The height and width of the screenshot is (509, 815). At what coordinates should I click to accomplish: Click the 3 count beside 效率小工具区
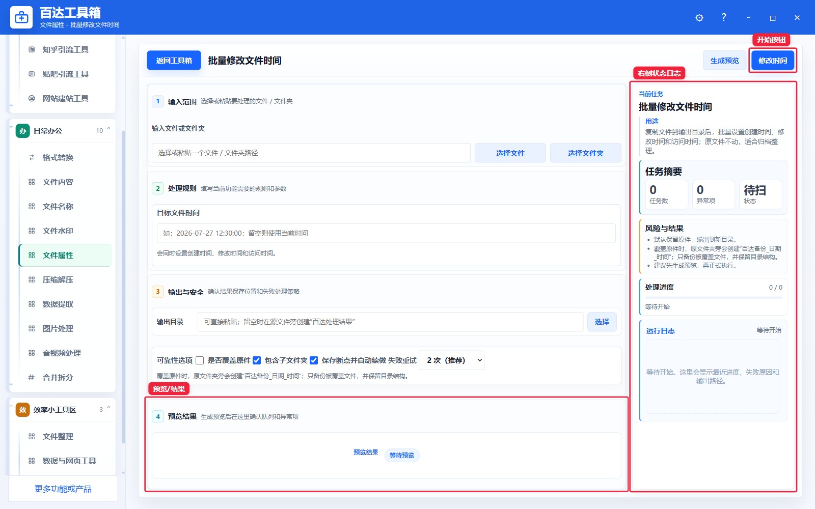pos(101,410)
